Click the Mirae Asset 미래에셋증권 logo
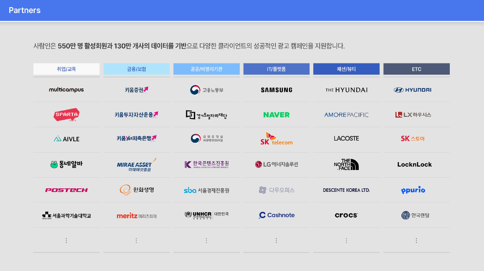484x271 pixels. (x=136, y=164)
